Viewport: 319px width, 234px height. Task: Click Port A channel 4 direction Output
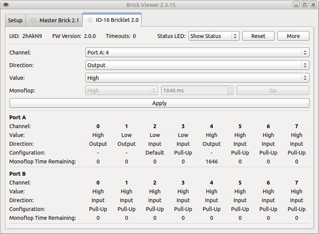tap(212, 144)
